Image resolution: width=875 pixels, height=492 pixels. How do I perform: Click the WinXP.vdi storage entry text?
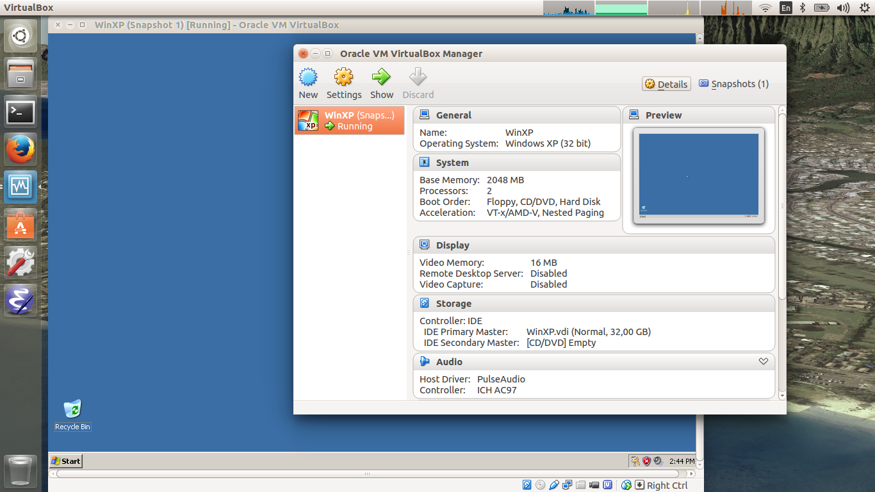point(588,332)
